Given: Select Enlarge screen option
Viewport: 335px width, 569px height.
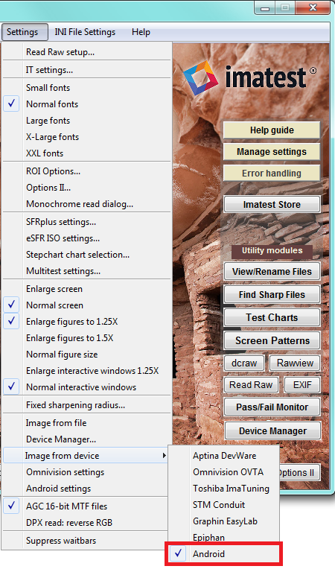Looking at the screenshot, I should pos(87,289).
